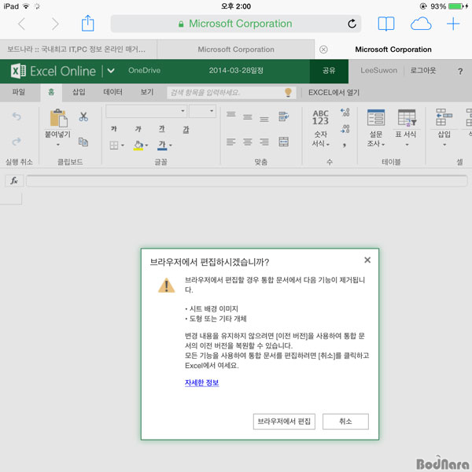Open the 설문 조사 survey dropdown
This screenshot has width=472, height=472.
coord(376,128)
